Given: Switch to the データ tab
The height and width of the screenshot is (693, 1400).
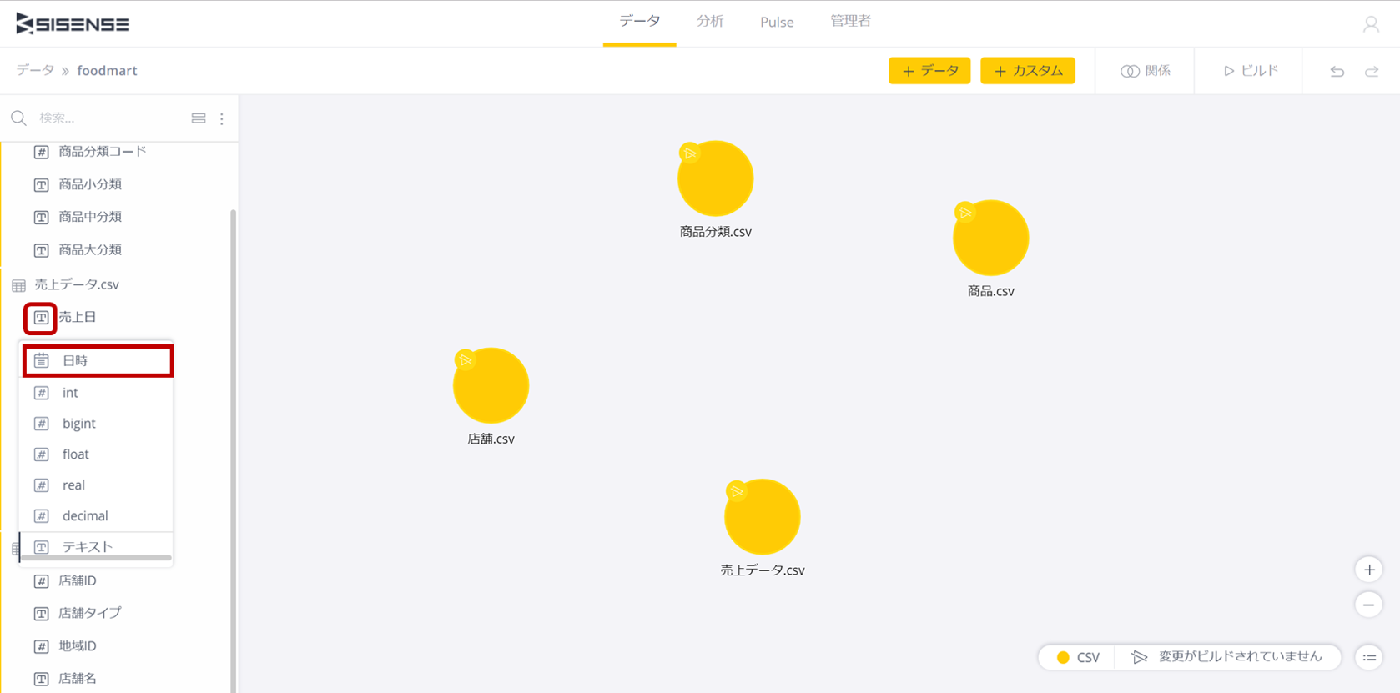Looking at the screenshot, I should [640, 22].
